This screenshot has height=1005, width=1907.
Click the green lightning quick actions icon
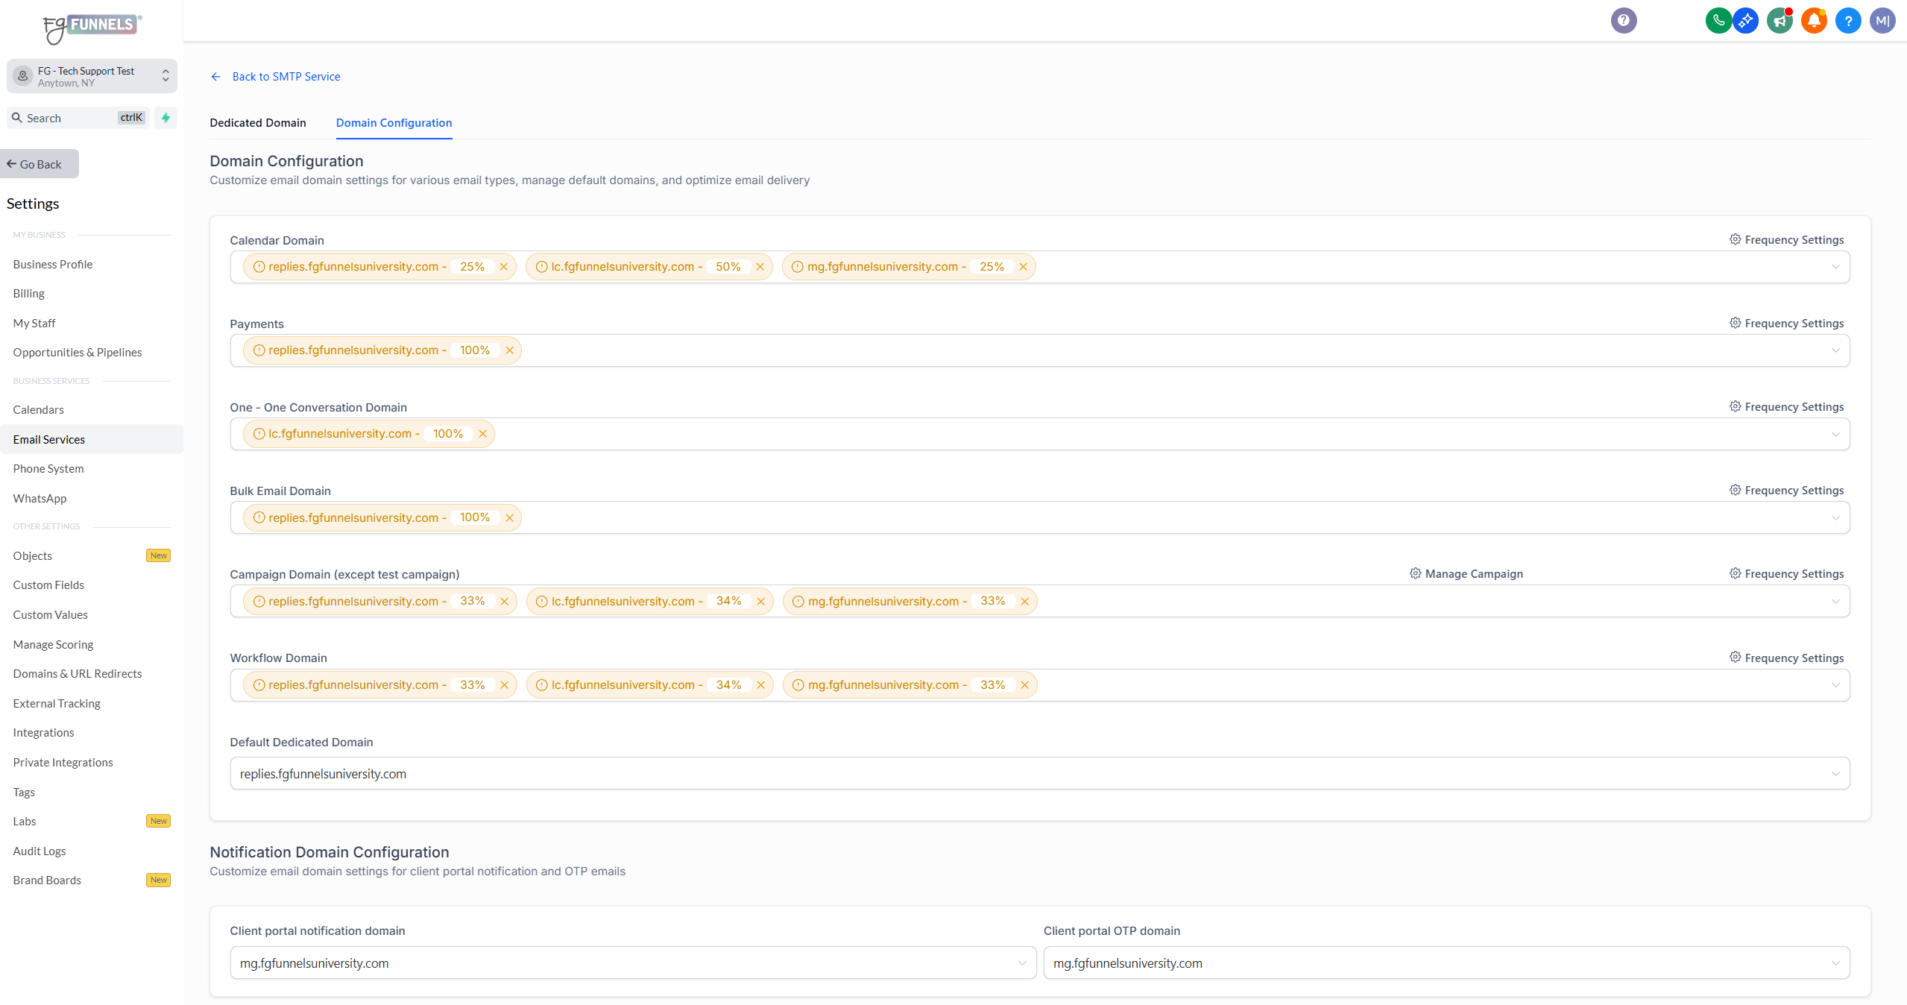[x=166, y=118]
